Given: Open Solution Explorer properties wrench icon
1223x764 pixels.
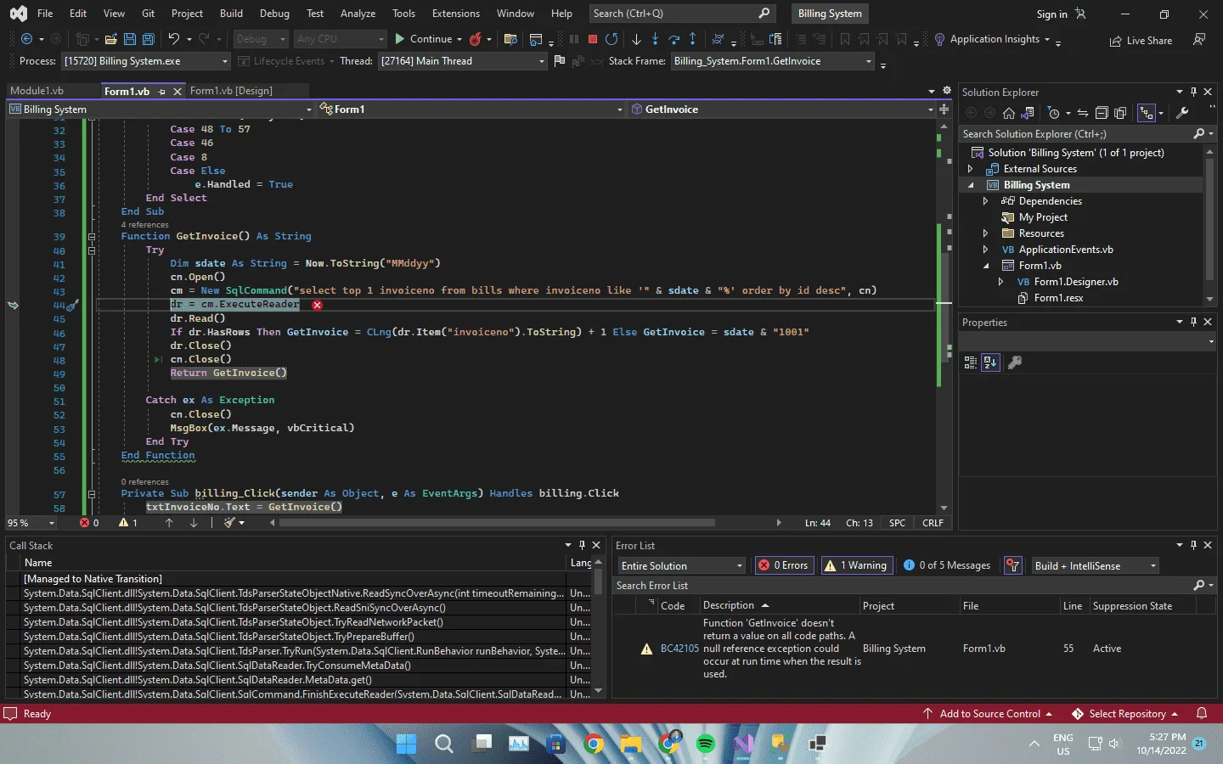Looking at the screenshot, I should pyautogui.click(x=1182, y=113).
